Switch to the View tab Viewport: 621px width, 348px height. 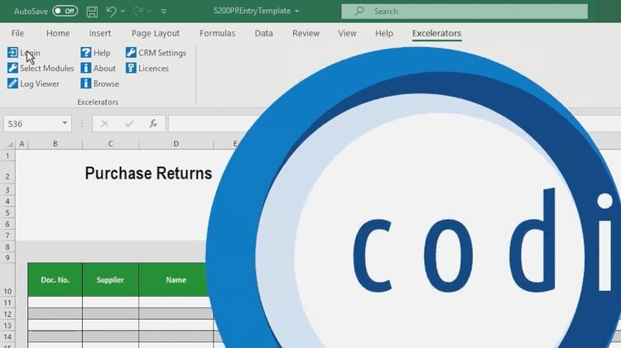coord(347,33)
